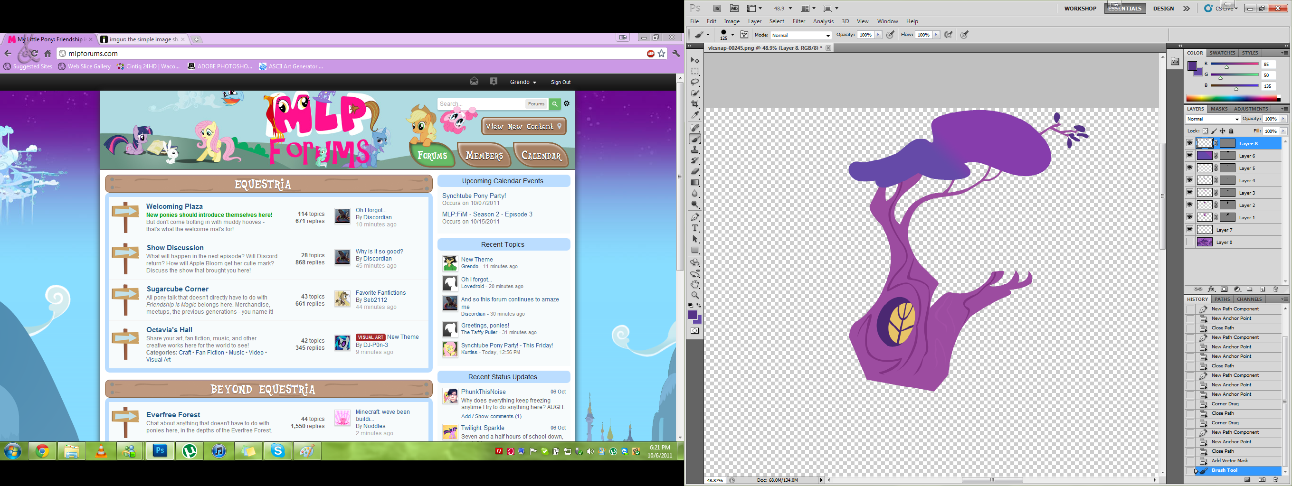Toggle Quick Mask mode button
Viewport: 1292px width, 486px height.
694,331
